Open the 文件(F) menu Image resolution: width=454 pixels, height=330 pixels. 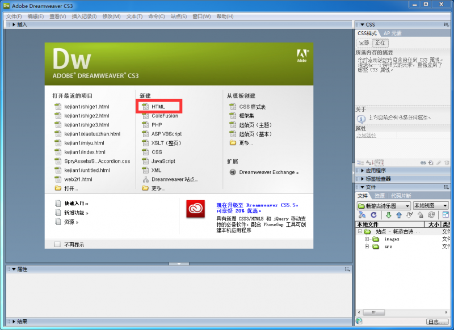coord(14,16)
